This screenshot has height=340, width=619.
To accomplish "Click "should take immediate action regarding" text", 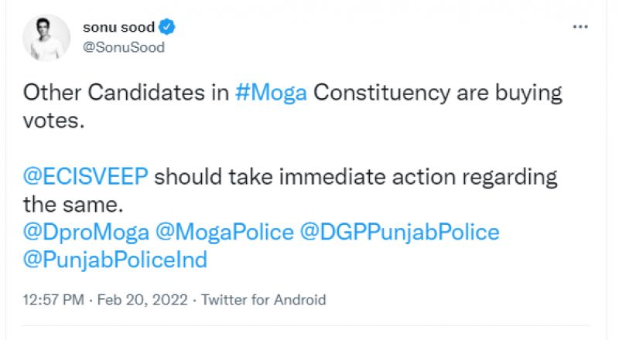I will pyautogui.click(x=356, y=176).
